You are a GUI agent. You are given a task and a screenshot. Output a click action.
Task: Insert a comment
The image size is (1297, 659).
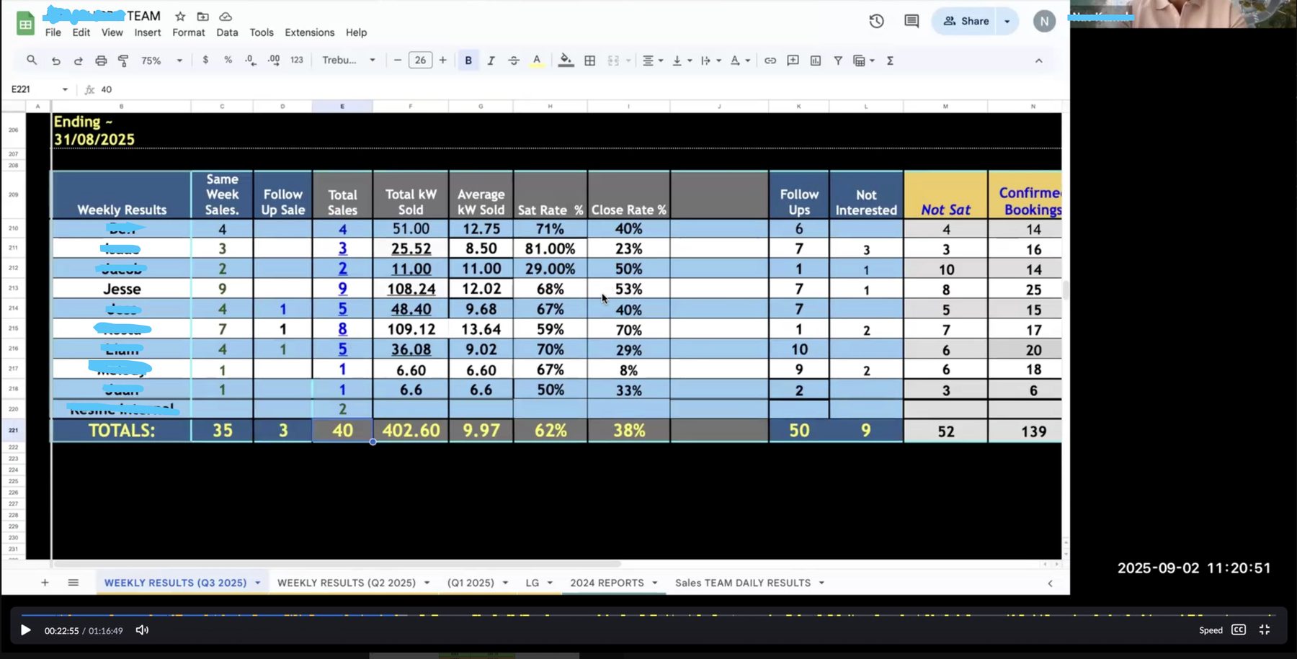pos(793,60)
